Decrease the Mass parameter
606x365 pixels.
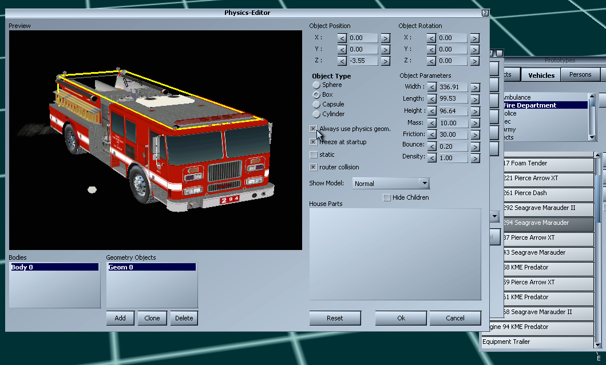tap(432, 123)
